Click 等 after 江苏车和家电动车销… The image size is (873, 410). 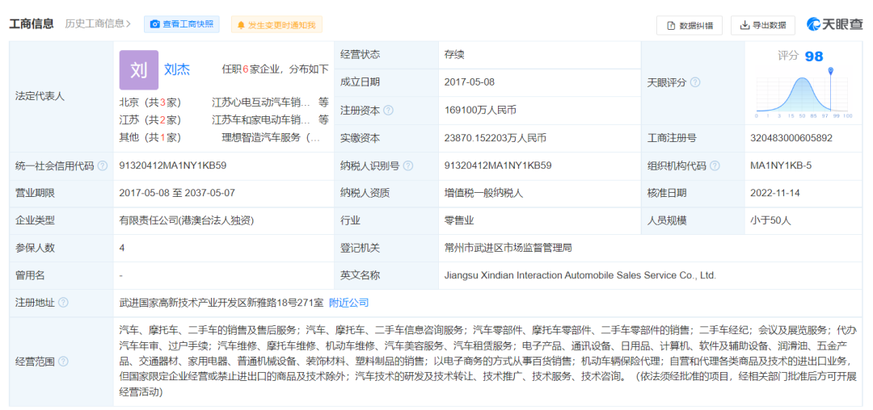click(x=323, y=120)
